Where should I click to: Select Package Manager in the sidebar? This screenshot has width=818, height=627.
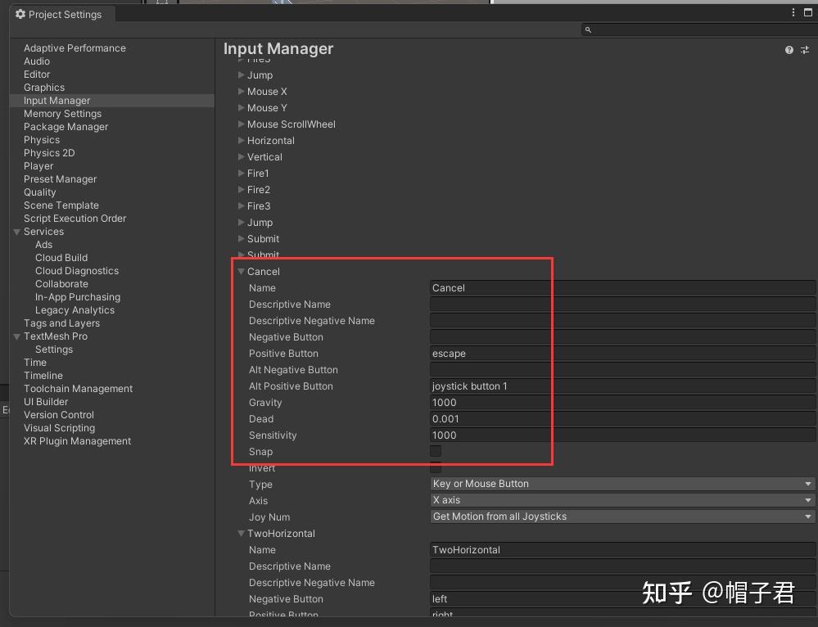tap(66, 127)
